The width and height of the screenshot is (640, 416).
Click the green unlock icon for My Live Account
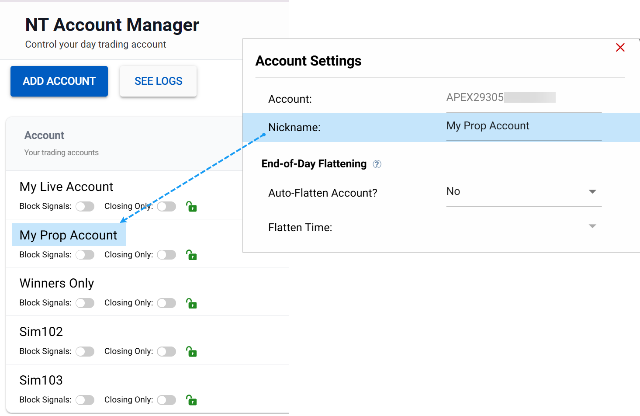[191, 206]
